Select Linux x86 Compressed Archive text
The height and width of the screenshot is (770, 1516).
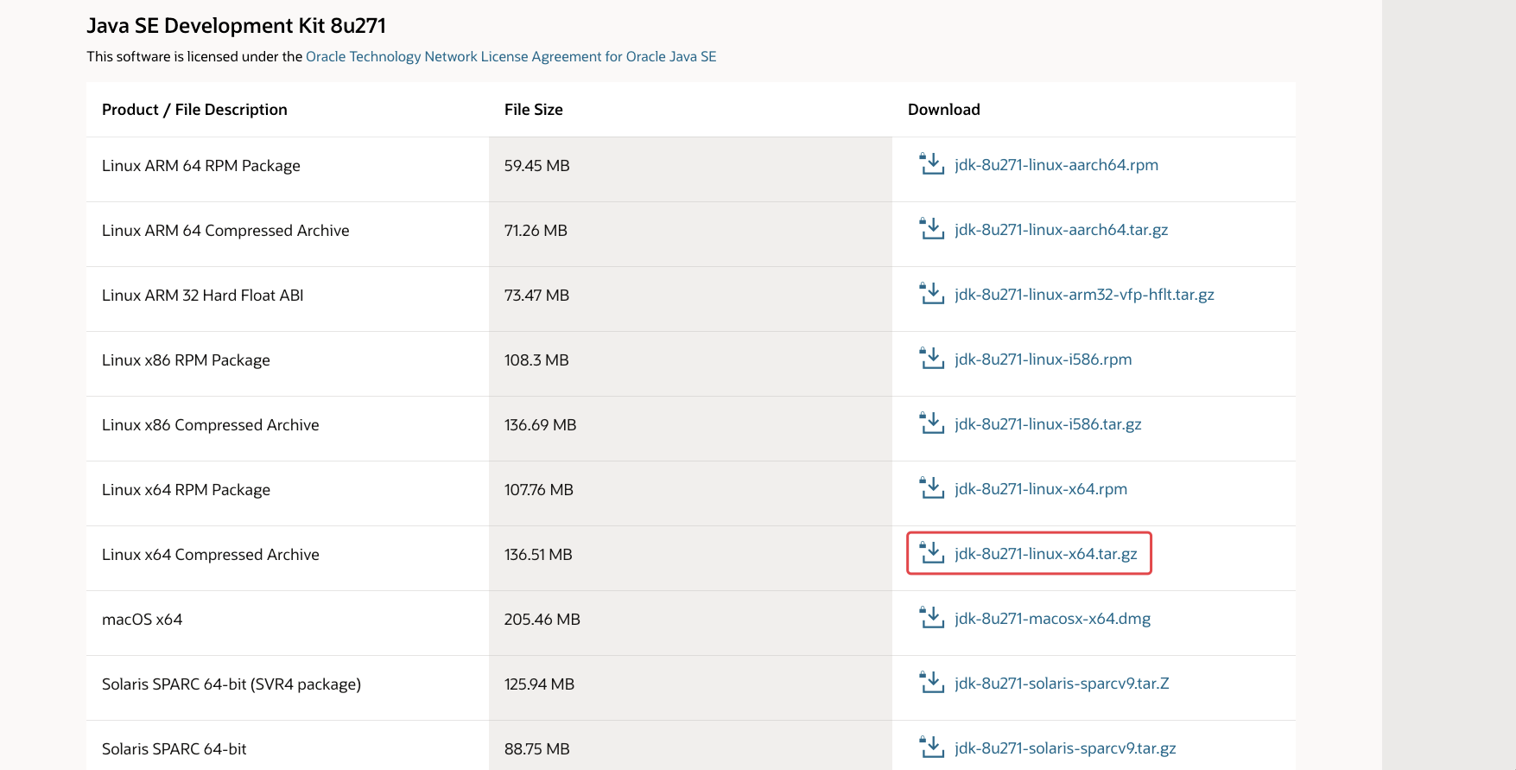(x=211, y=425)
